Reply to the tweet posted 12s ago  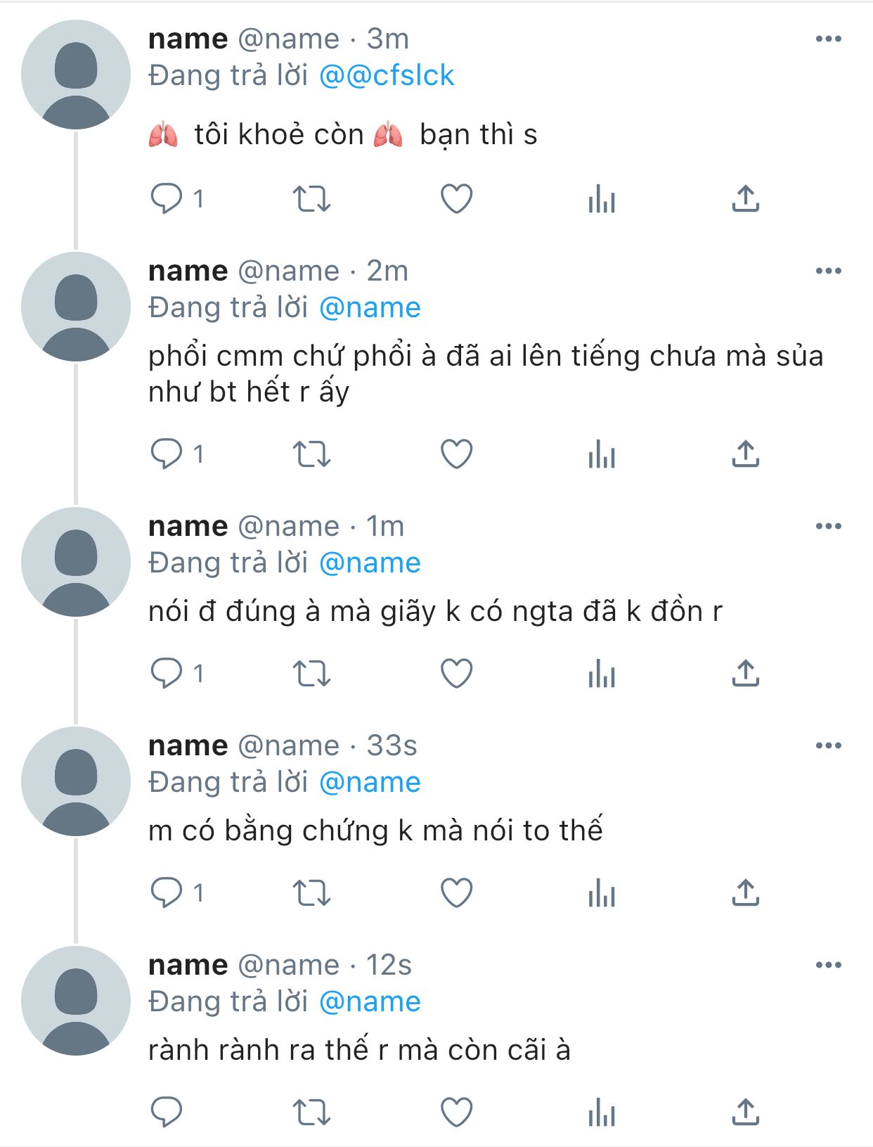[x=167, y=1113]
